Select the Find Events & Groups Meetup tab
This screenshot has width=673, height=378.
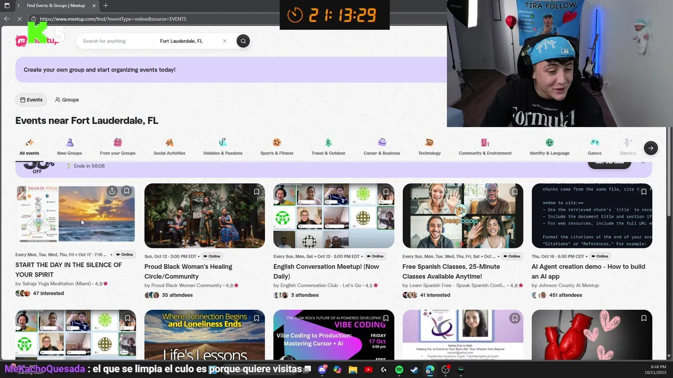point(56,5)
